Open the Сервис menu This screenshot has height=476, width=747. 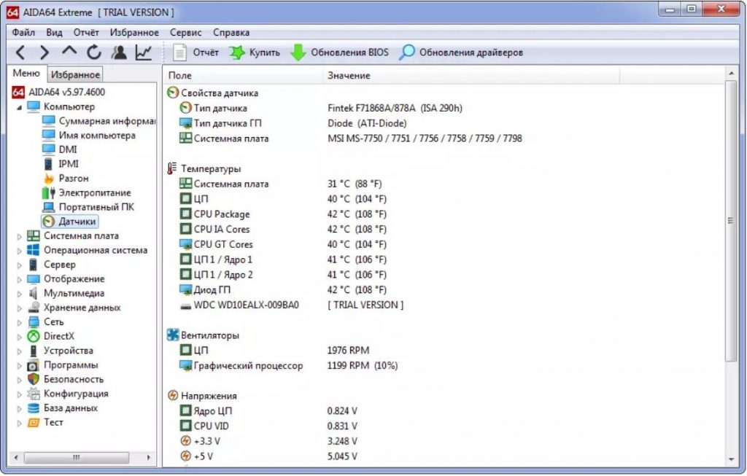(x=186, y=32)
